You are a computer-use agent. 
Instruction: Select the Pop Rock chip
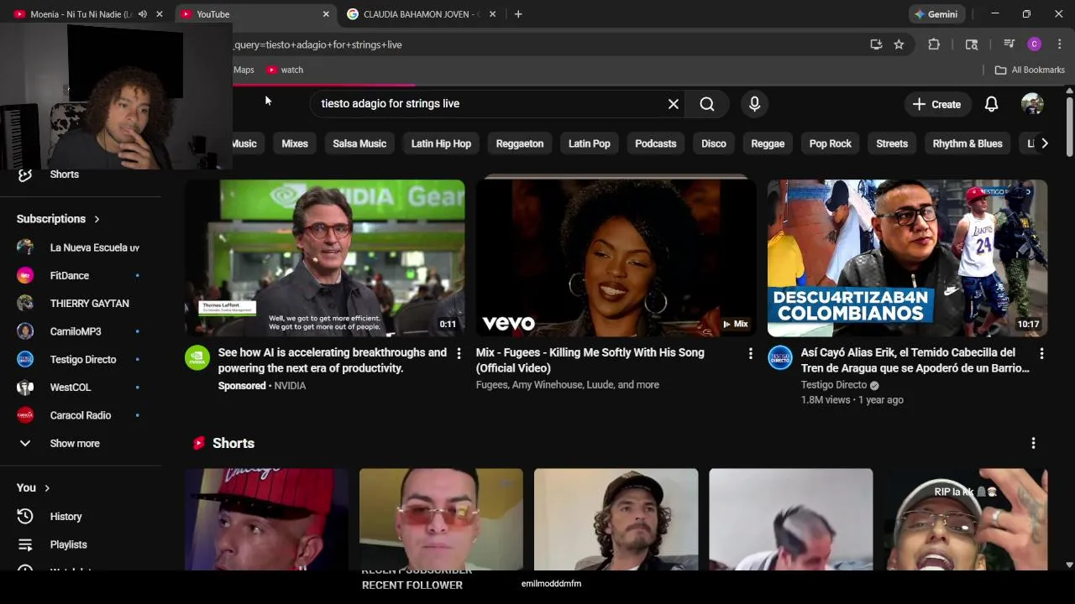tap(831, 143)
